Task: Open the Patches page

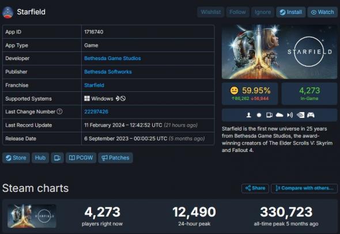Action: 116,158
